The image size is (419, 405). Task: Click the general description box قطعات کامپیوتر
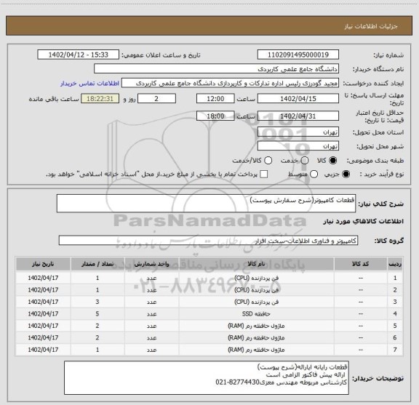(x=206, y=204)
